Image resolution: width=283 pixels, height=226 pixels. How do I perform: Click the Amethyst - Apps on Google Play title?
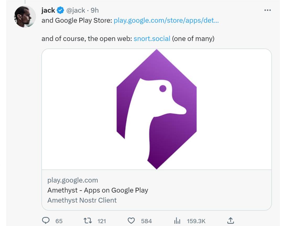pyautogui.click(x=98, y=190)
